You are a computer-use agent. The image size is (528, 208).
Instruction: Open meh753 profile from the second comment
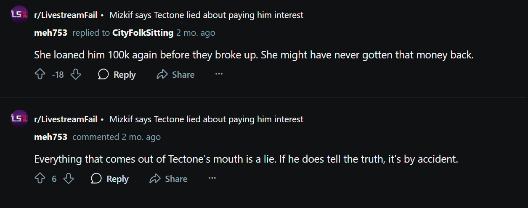pos(50,137)
